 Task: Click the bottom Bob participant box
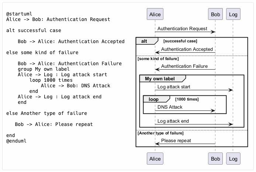[x=215, y=158]
